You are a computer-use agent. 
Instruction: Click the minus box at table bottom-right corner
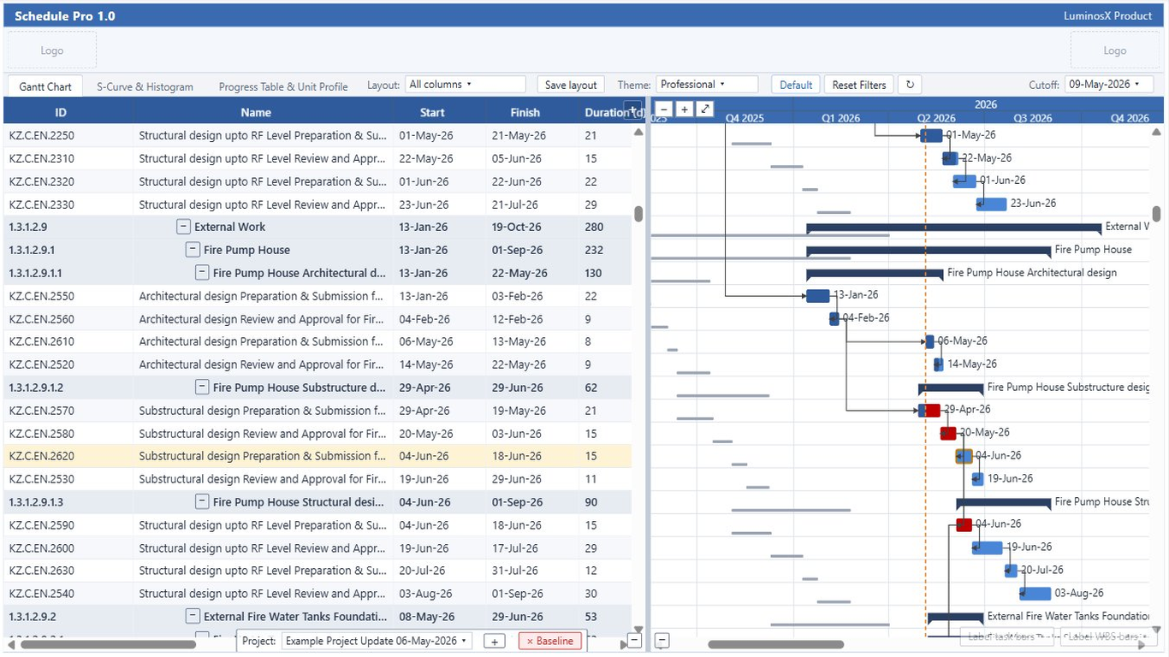click(x=634, y=640)
